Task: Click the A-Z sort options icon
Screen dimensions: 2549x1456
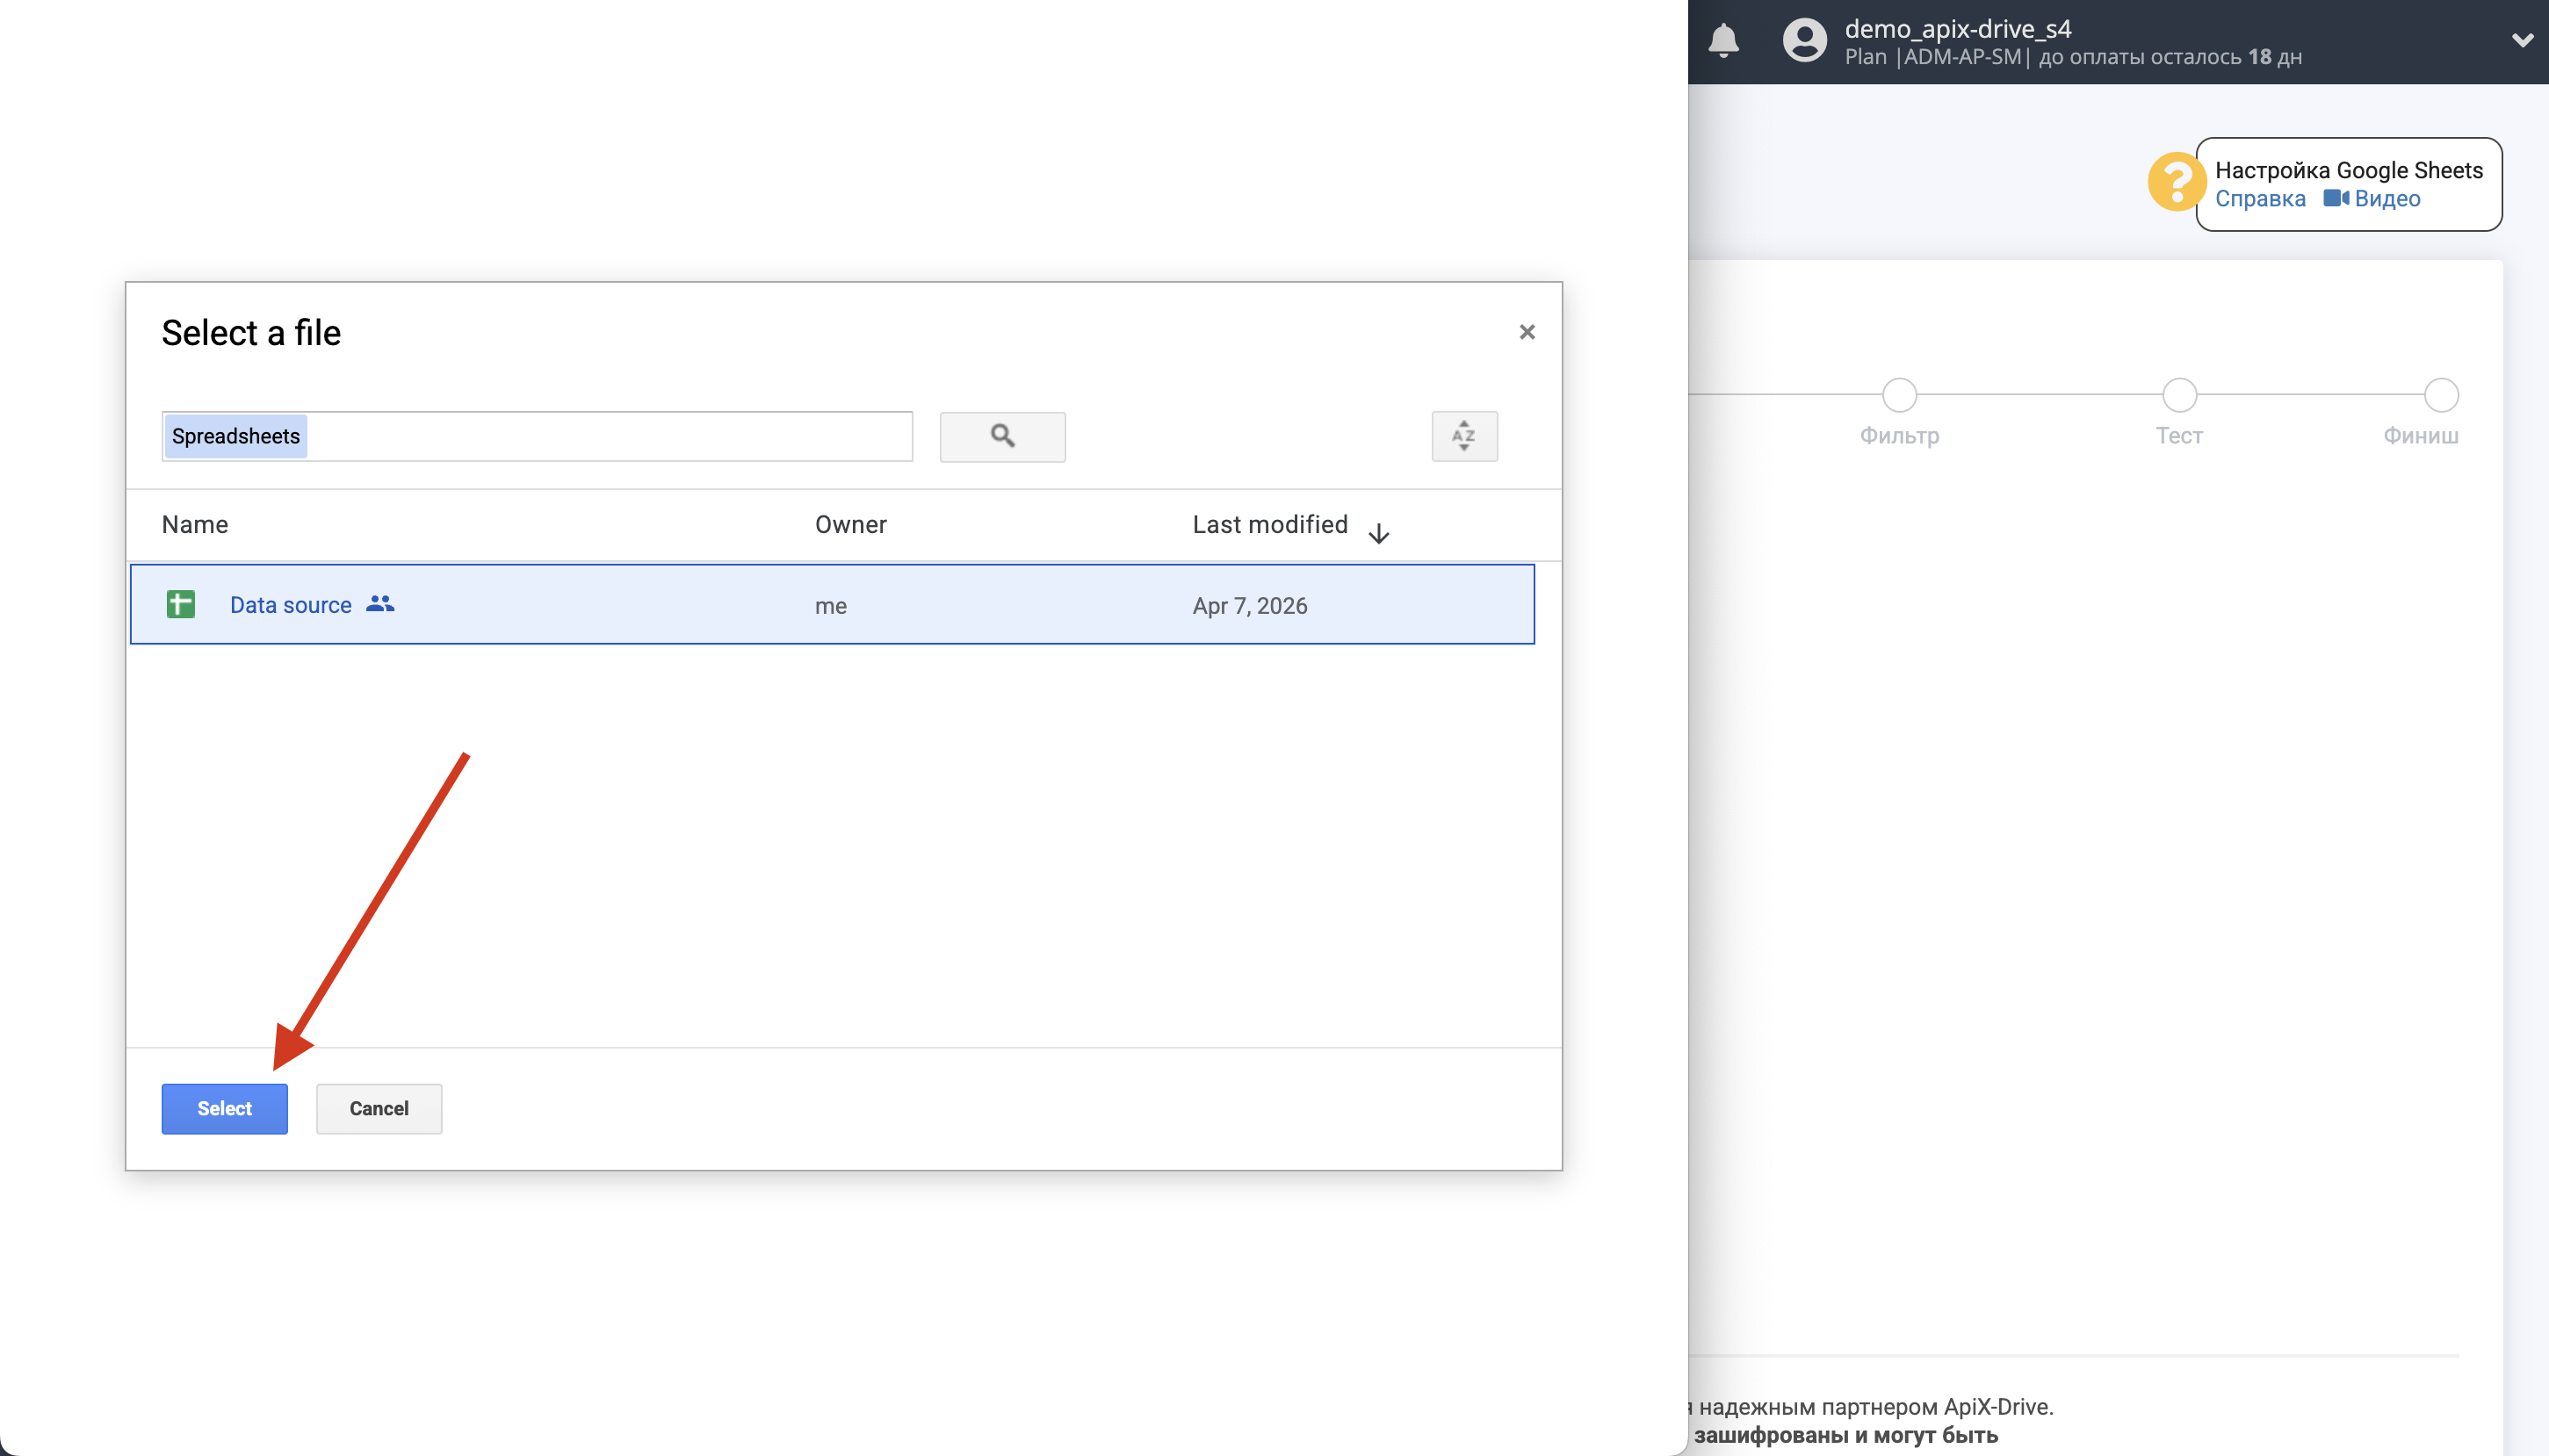Action: coord(1464,436)
